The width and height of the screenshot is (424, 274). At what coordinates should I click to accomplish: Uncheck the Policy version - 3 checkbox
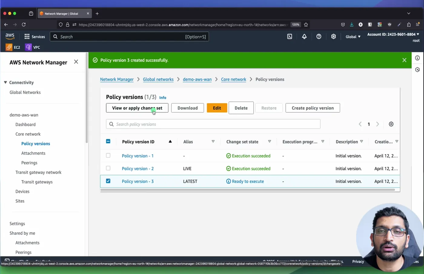108,181
